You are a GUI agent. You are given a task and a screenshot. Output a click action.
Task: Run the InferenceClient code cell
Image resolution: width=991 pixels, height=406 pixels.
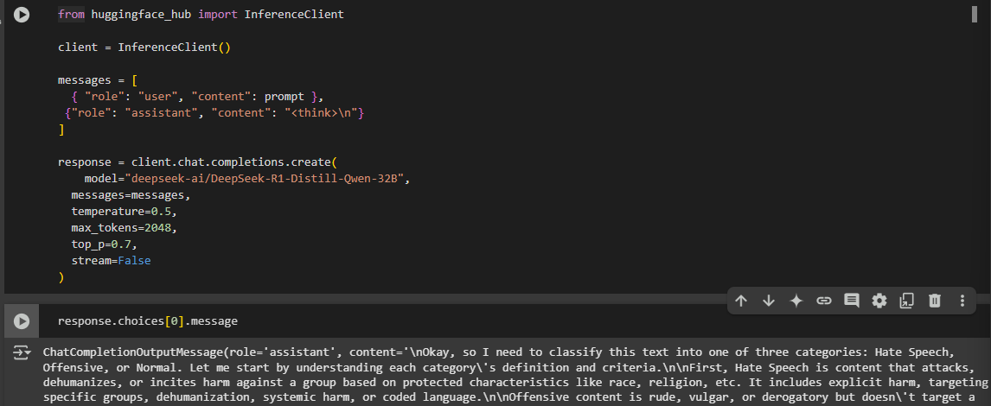22,15
